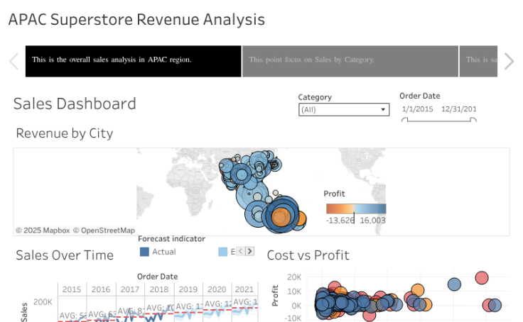This screenshot has height=322, width=523.
Task: Click the Order Date end date field
Action: (x=458, y=109)
